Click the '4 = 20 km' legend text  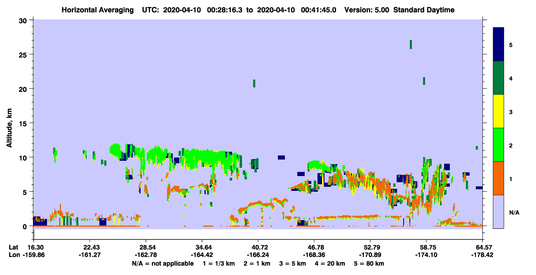tap(330, 263)
